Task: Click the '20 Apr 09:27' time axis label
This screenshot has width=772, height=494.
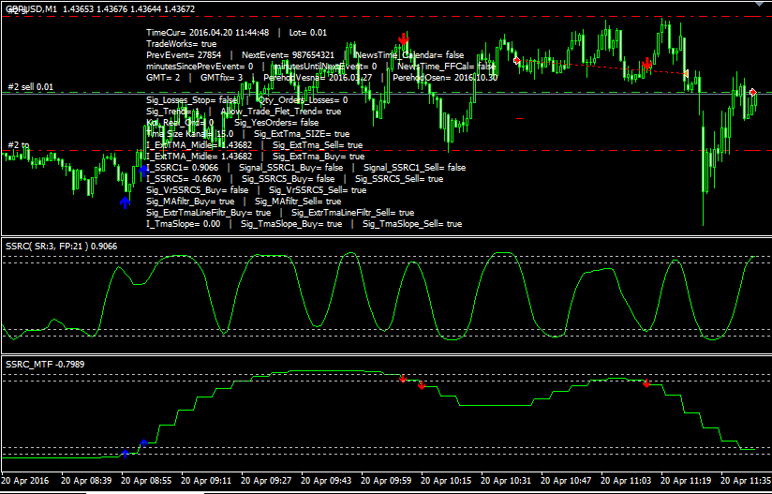Action: (267, 480)
